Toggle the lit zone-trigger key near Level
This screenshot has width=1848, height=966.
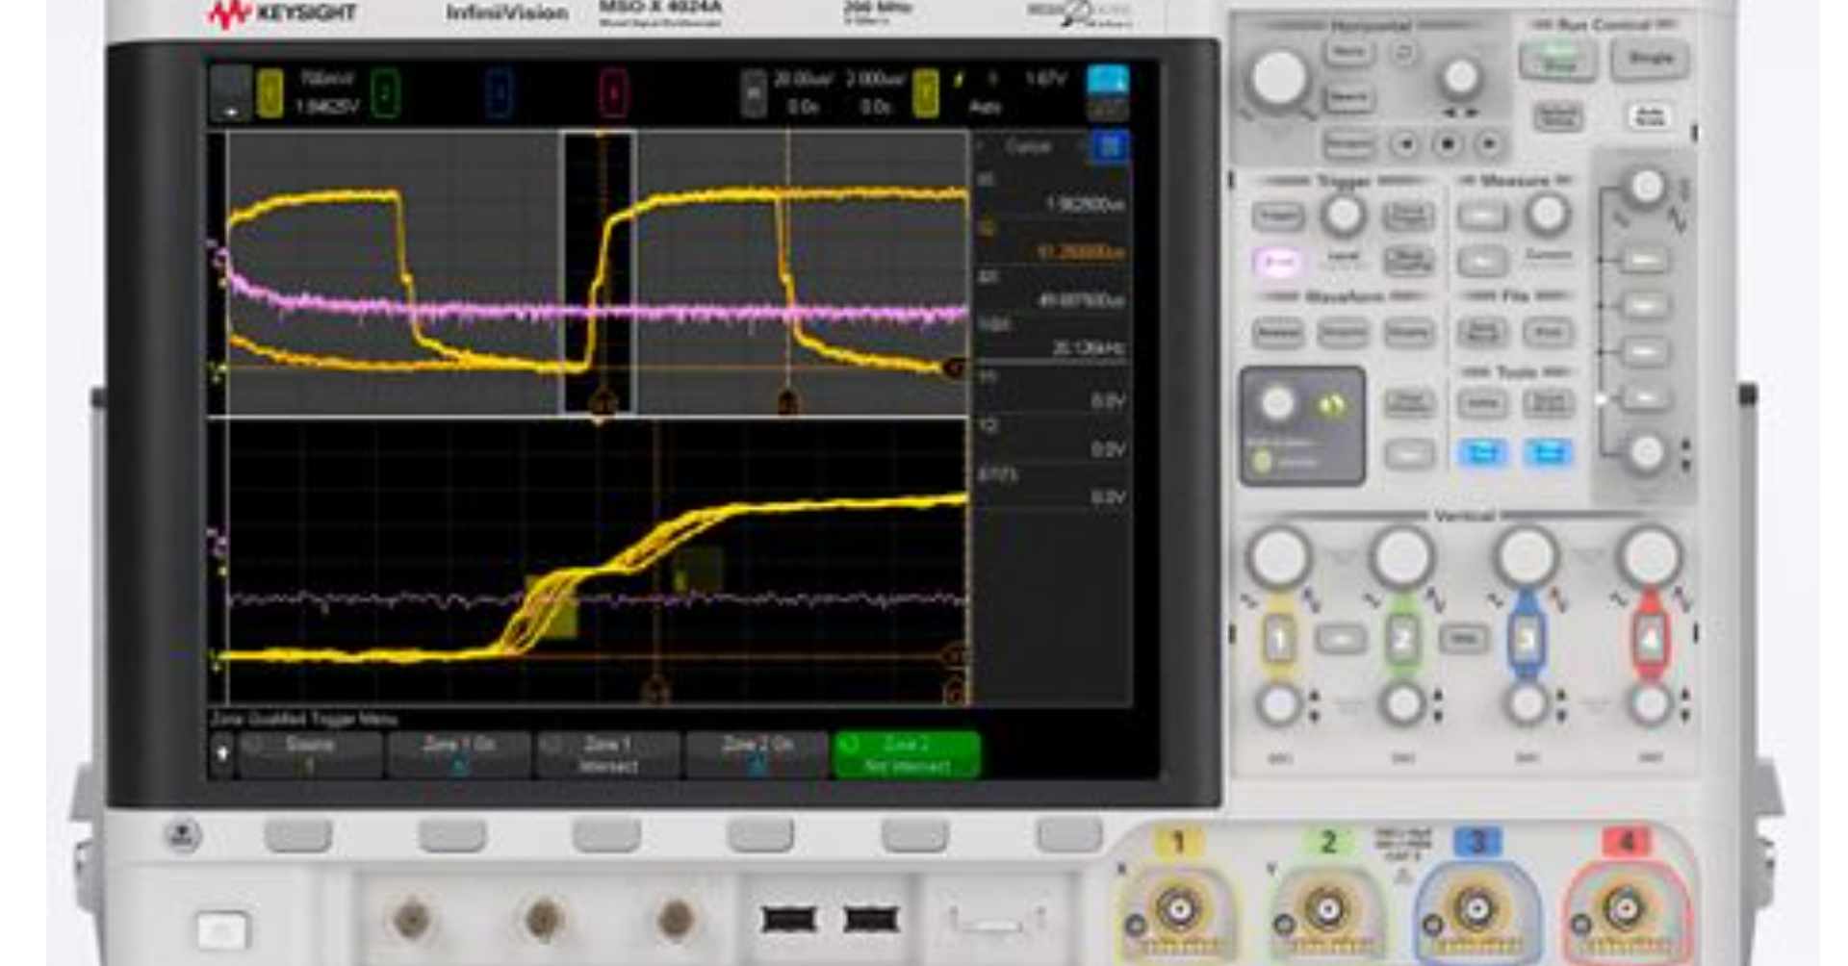click(x=1278, y=261)
